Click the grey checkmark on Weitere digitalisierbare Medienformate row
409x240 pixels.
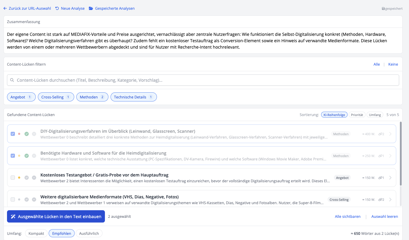(x=26, y=200)
